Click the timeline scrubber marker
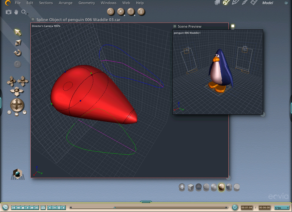The width and height of the screenshot is (292, 212). tap(115, 207)
